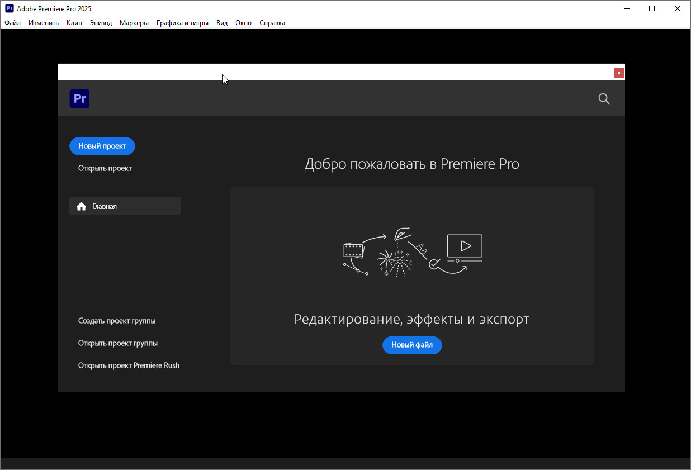Click the Premiere Pro icon in title bar

pos(9,8)
